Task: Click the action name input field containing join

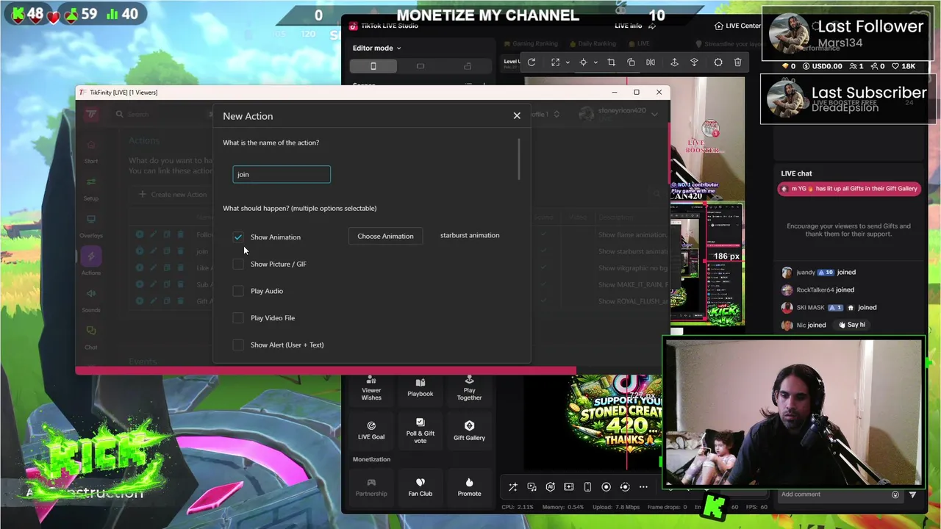Action: (282, 174)
